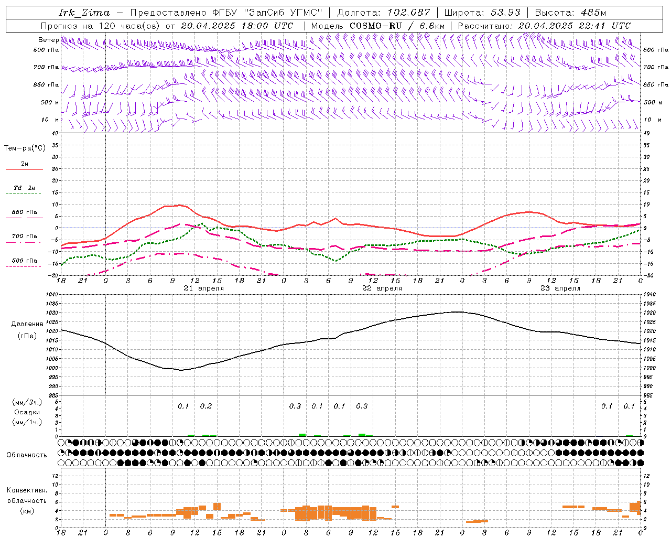The width and height of the screenshot is (671, 537).
Task: Click the 'Облачность' cloud cover label
Action: coord(27,455)
